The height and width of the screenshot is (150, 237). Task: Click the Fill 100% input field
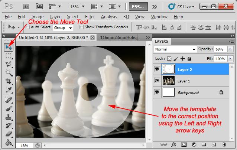click(221, 59)
